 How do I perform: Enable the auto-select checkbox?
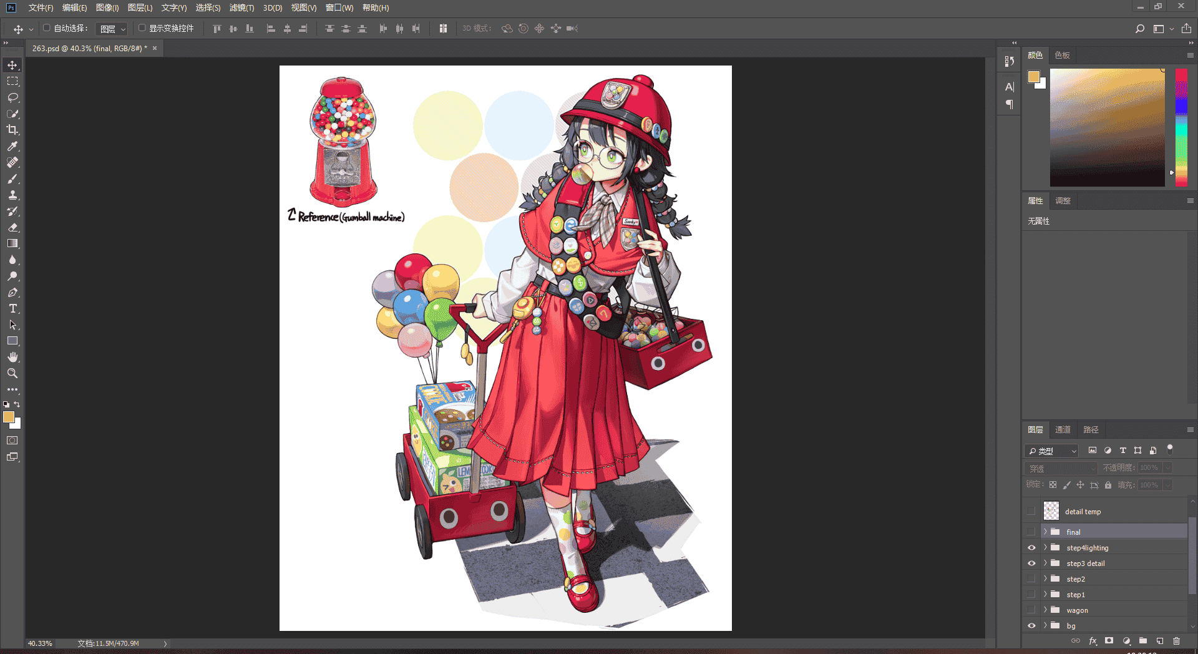pyautogui.click(x=47, y=28)
